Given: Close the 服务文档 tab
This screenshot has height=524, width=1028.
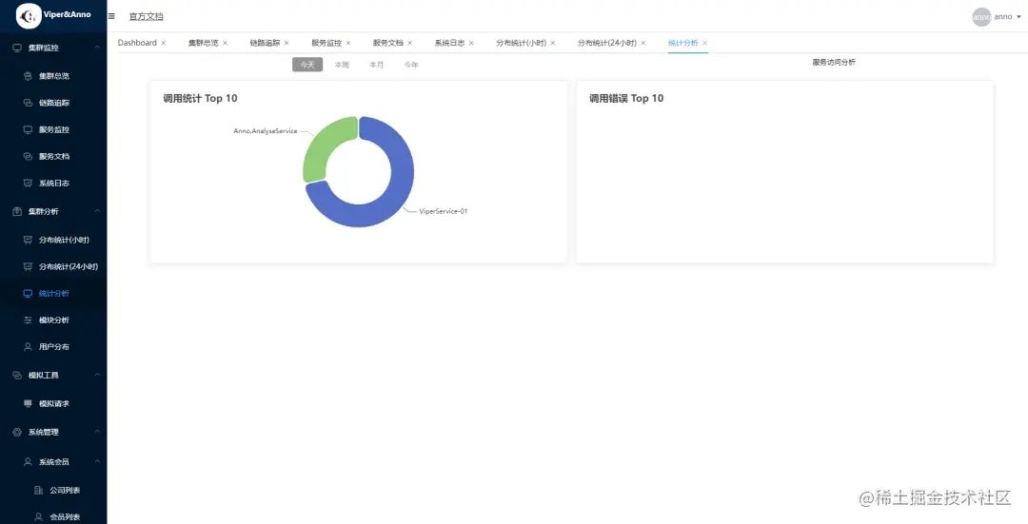Looking at the screenshot, I should (x=409, y=43).
